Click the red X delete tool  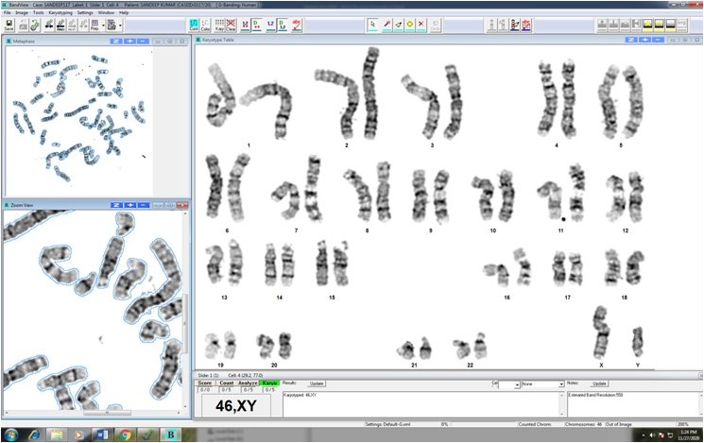pyautogui.click(x=421, y=24)
